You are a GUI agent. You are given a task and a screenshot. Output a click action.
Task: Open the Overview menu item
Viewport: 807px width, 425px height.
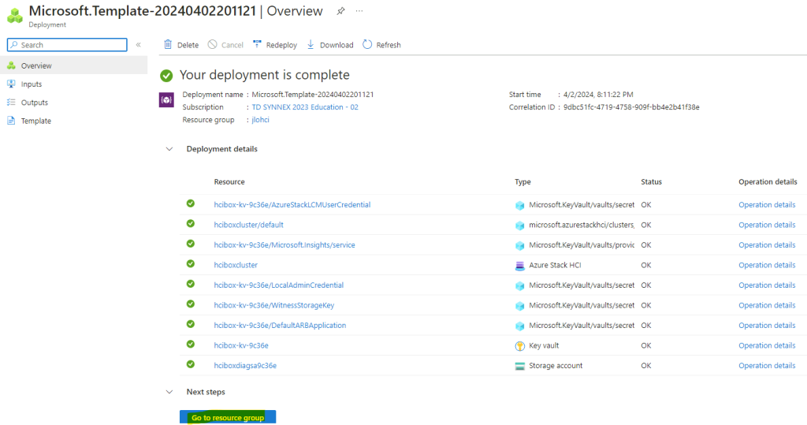click(73, 65)
